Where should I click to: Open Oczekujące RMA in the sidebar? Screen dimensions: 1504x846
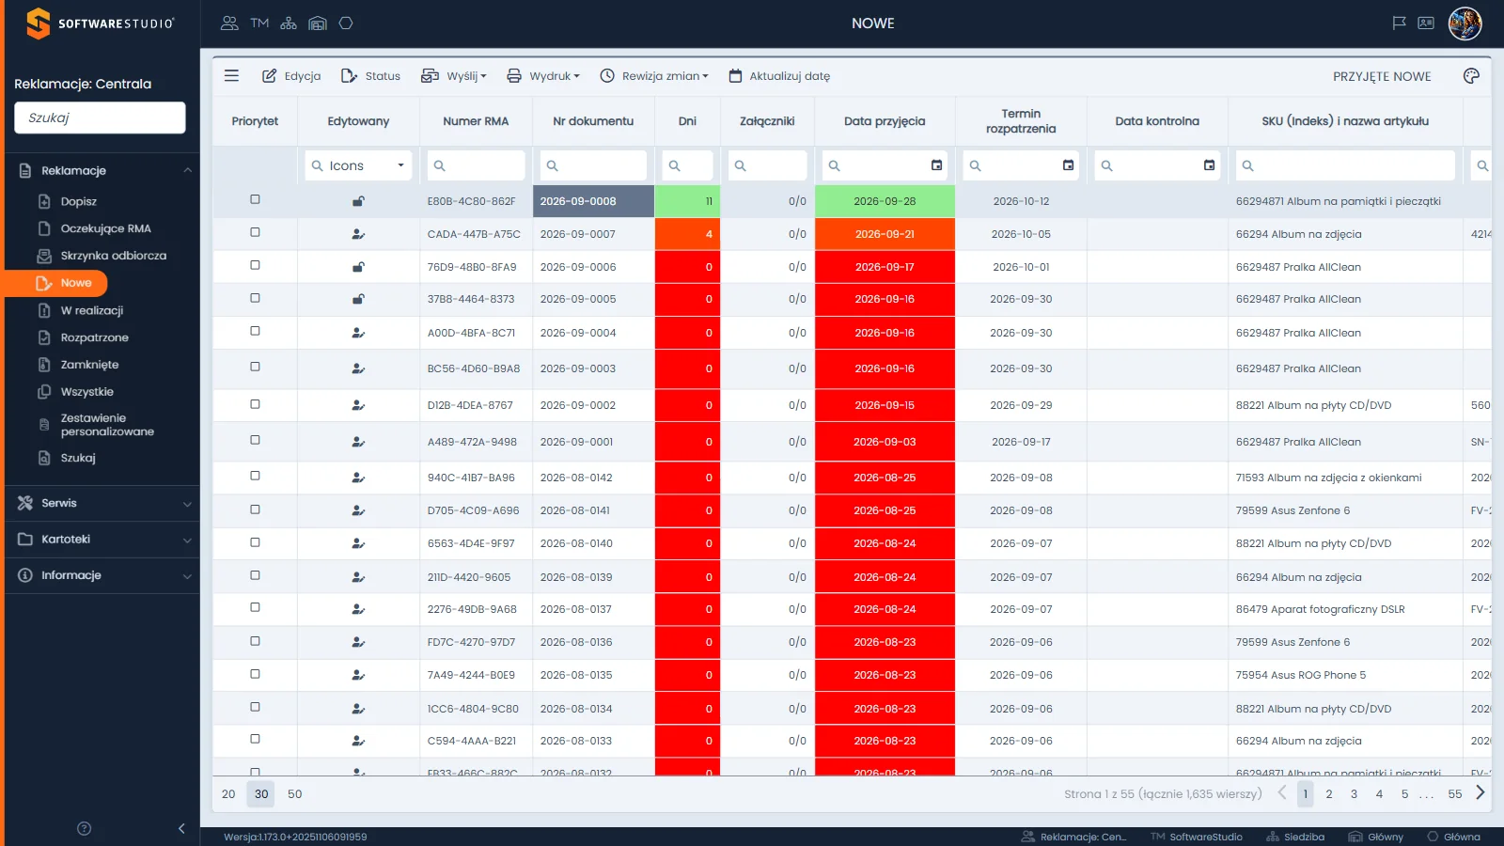click(105, 228)
